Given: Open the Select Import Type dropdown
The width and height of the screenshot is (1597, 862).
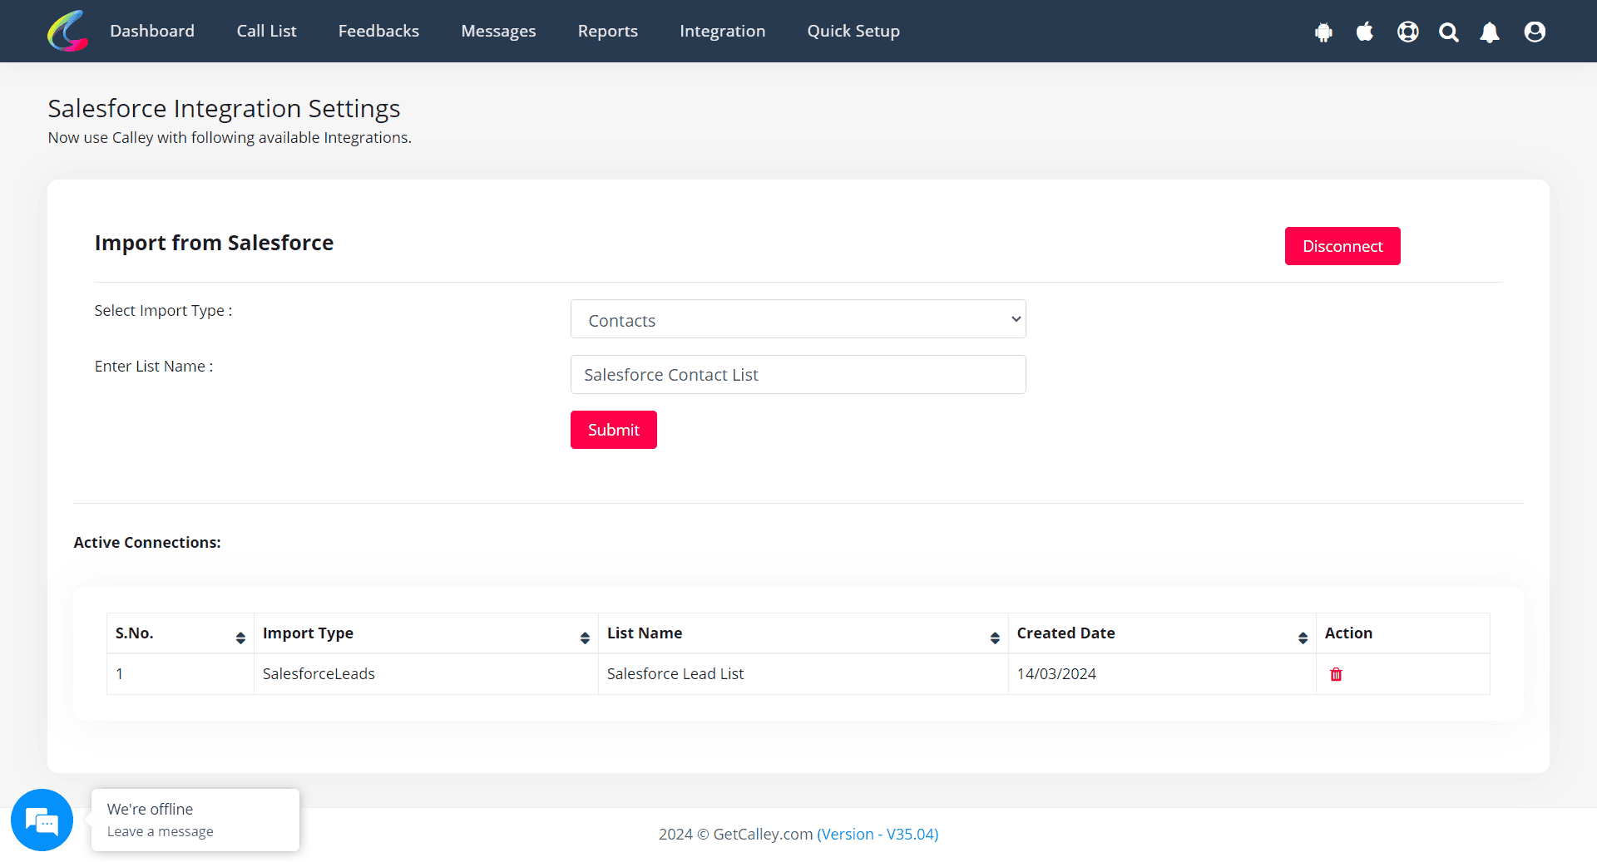Looking at the screenshot, I should 798,319.
